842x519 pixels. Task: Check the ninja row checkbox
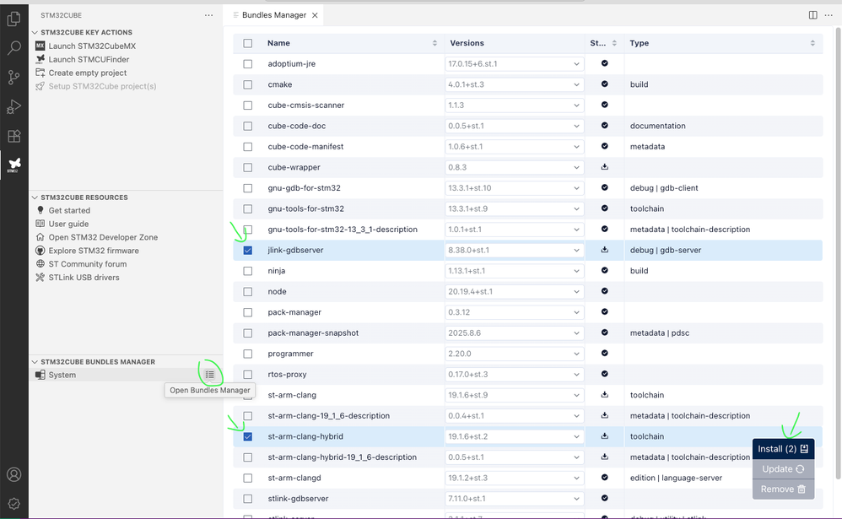pyautogui.click(x=247, y=271)
